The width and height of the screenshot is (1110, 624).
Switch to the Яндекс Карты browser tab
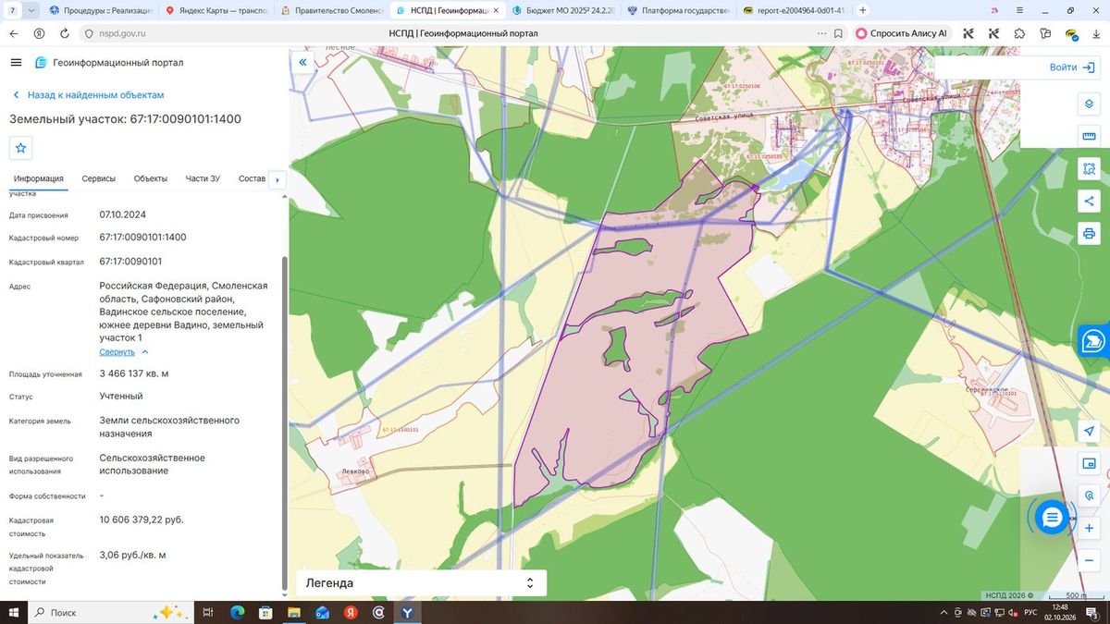(218, 10)
